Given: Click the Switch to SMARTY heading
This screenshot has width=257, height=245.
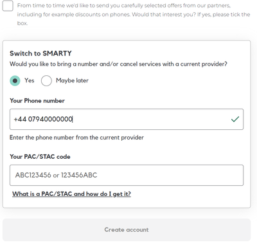Looking at the screenshot, I should tap(40, 53).
